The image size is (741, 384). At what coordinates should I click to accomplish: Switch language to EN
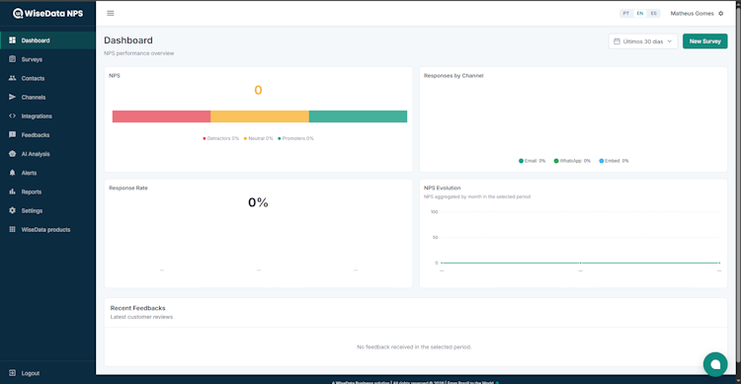[x=640, y=13]
